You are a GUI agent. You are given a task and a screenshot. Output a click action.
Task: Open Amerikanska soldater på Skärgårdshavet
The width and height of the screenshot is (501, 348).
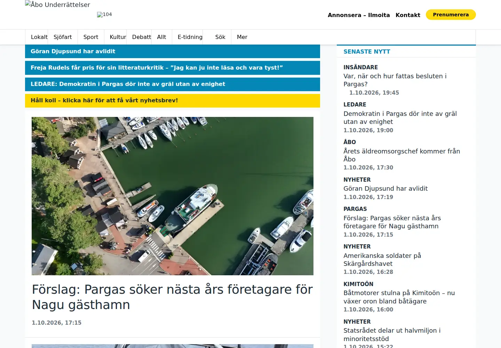(382, 260)
